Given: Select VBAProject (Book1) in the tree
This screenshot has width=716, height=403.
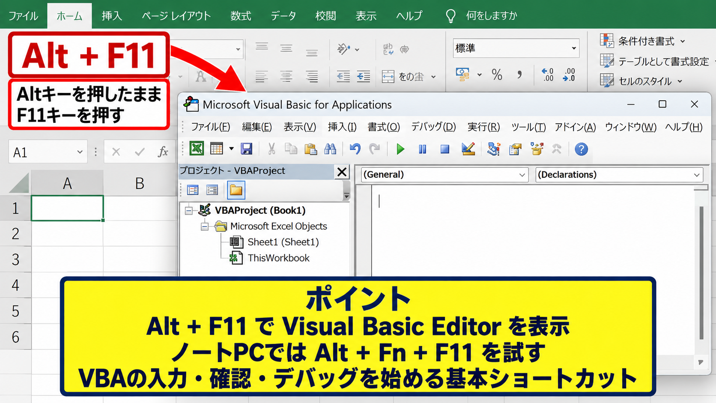Looking at the screenshot, I should 260,210.
